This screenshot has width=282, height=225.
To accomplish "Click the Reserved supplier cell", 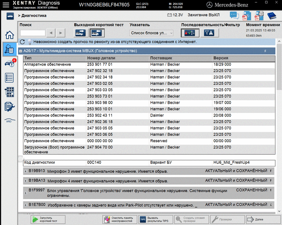I will pyautogui.click(x=159, y=141).
